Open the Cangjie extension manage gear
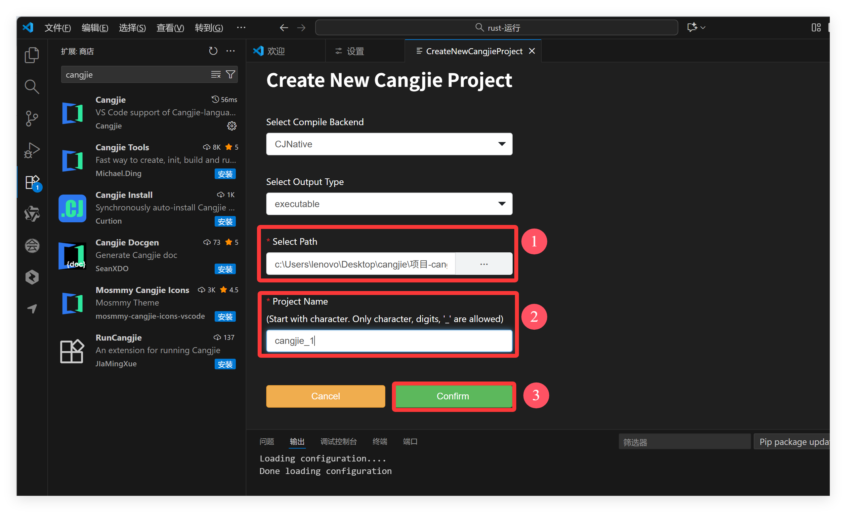 click(232, 126)
